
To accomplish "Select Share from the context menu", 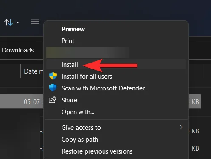I will point(69,100).
